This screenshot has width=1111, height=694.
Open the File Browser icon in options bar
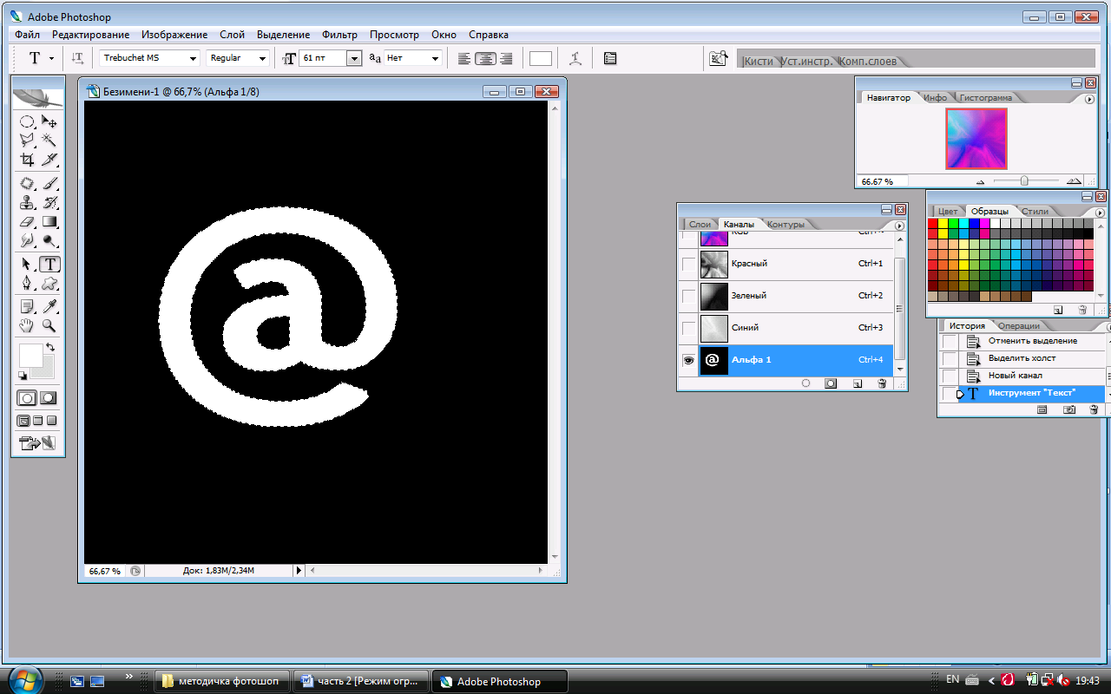coord(718,58)
